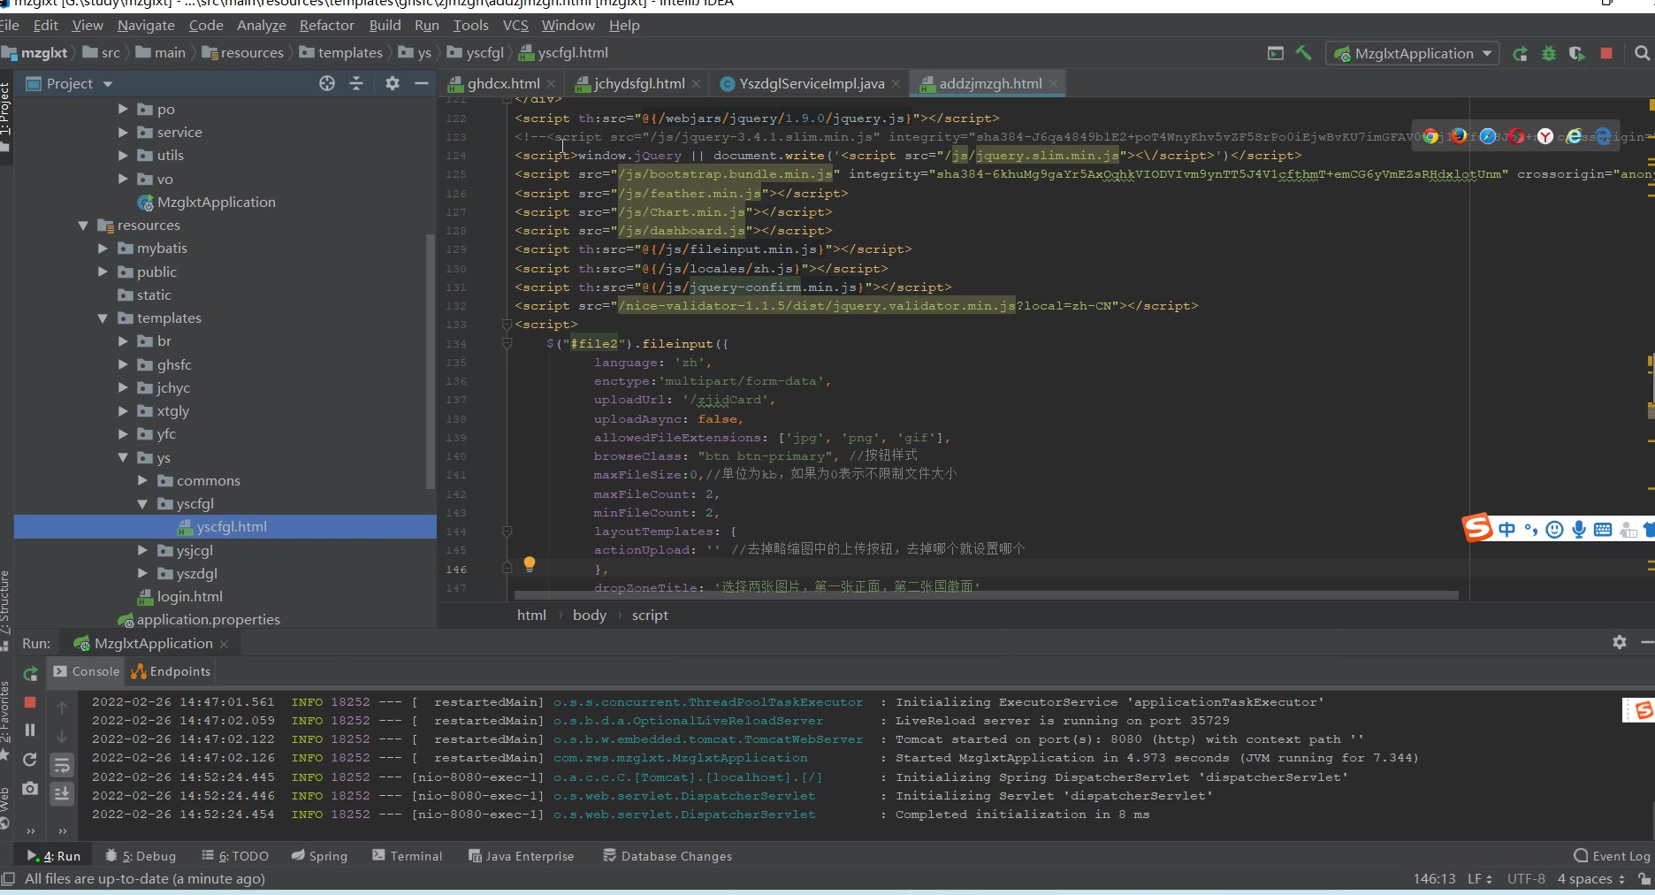Start debugging with the bug icon
Image resolution: width=1655 pixels, height=895 pixels.
coord(1549,53)
